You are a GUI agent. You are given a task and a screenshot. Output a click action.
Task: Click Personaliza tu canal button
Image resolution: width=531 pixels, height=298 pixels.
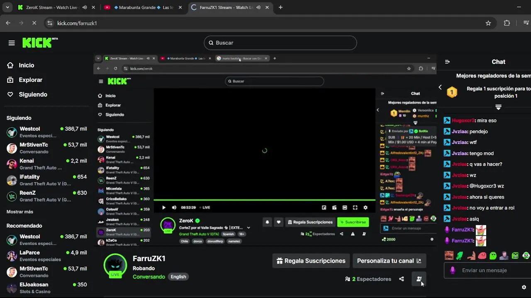pyautogui.click(x=389, y=261)
